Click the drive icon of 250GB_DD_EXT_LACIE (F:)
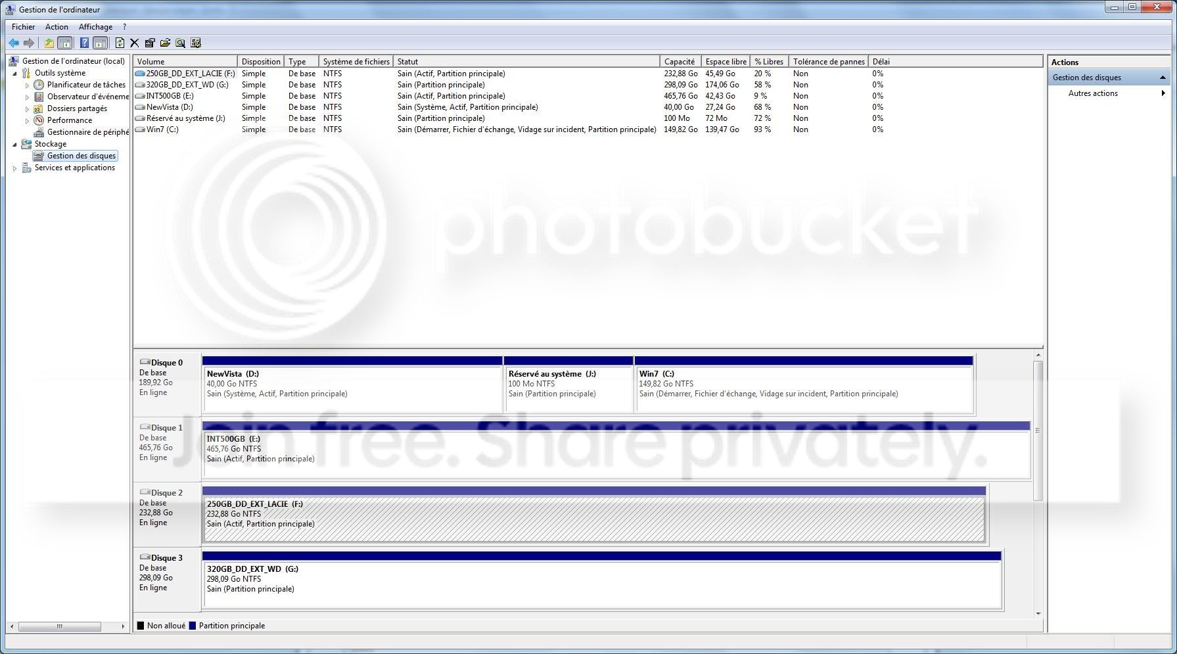This screenshot has height=654, width=1177. [x=139, y=74]
